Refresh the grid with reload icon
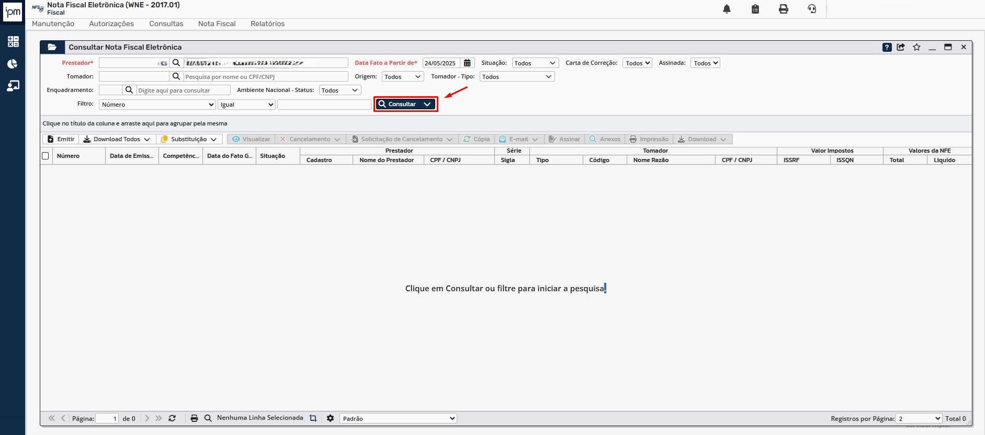 172,418
